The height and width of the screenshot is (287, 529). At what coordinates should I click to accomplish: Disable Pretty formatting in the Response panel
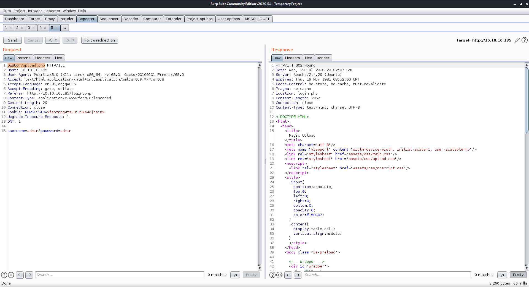[518, 275]
